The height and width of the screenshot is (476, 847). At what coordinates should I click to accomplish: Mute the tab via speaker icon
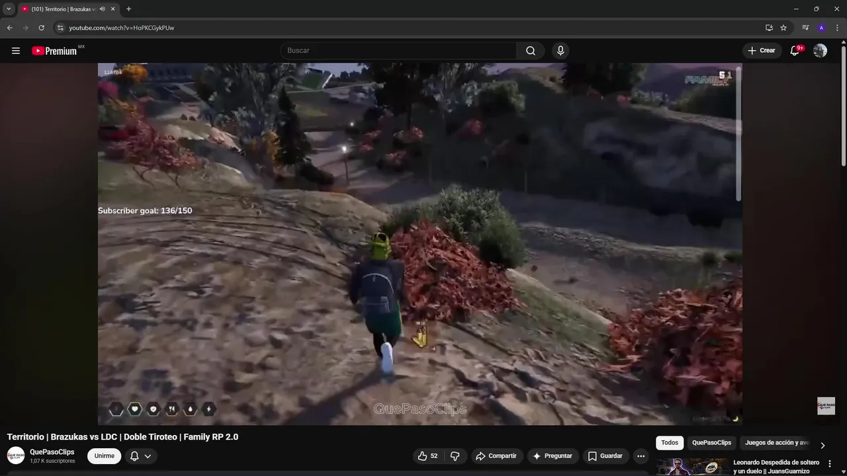coord(103,9)
